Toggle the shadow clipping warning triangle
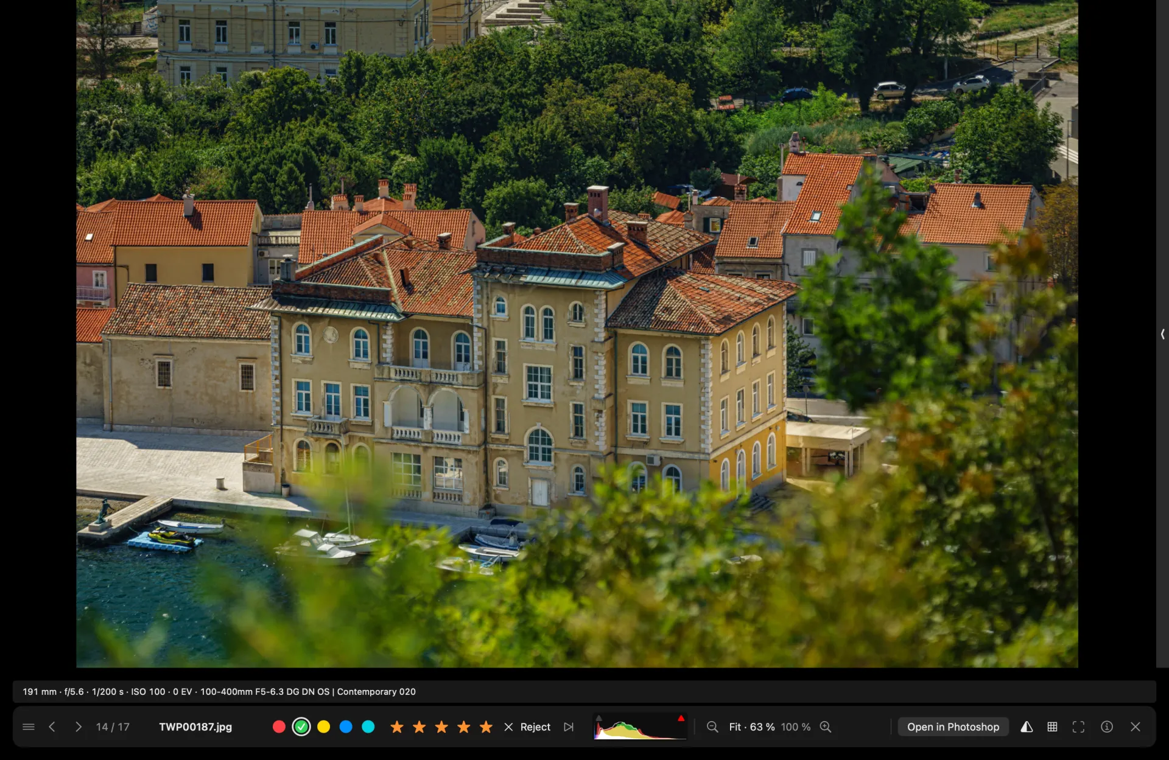 599,719
